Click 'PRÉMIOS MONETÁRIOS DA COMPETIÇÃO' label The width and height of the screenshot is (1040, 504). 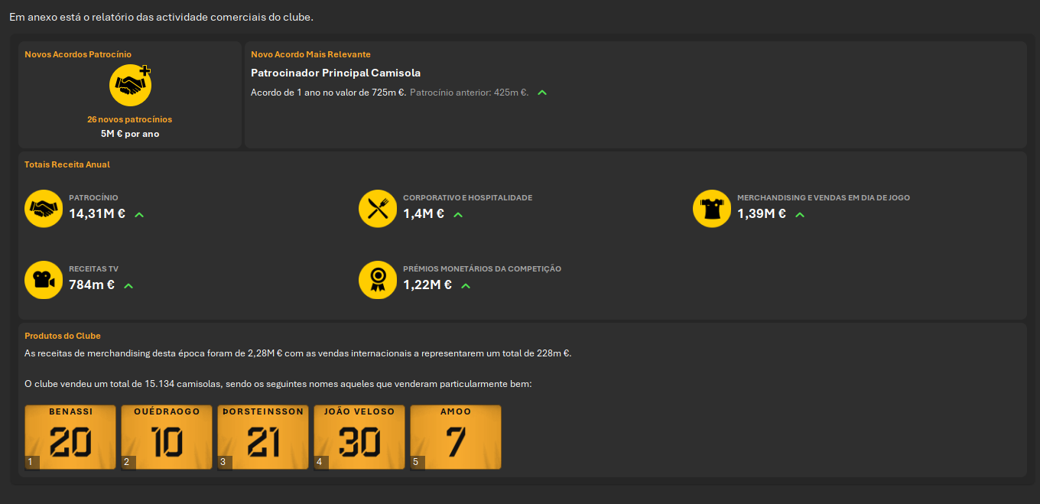click(x=483, y=268)
